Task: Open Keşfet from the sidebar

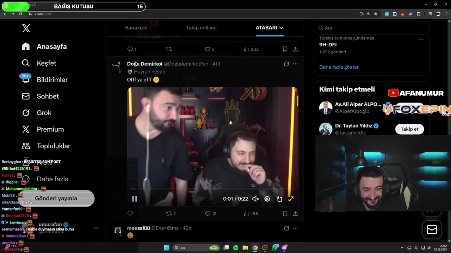Action: click(x=39, y=63)
